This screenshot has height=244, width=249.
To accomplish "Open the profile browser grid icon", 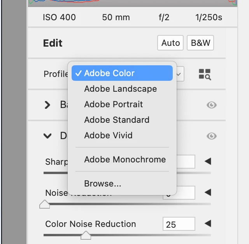I will [x=205, y=74].
